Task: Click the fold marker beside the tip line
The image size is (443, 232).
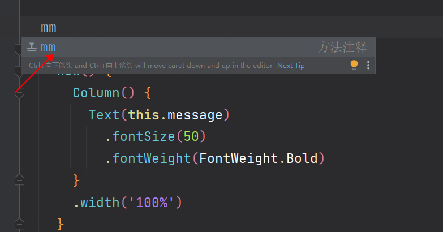Action: (19, 70)
